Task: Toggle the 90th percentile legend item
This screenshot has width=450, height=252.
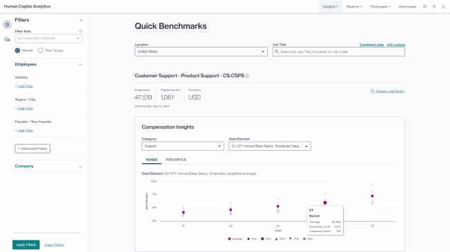Action: click(309, 239)
